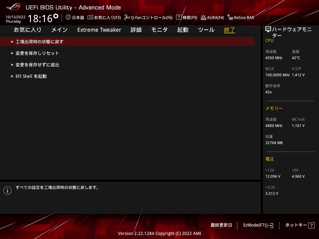The width and height of the screenshot is (319, 239).
Task: Click CPU frequency value 4500 MHz
Action: pos(274,58)
